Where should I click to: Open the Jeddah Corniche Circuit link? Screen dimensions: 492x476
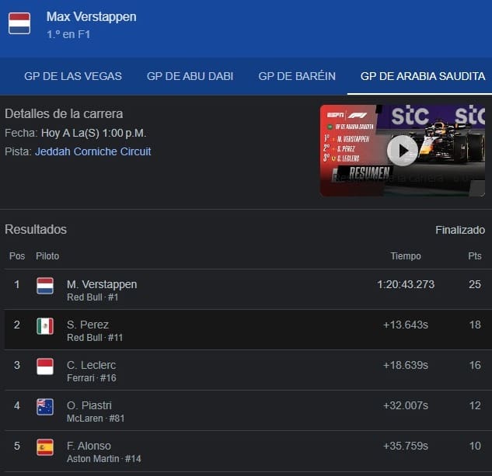(x=93, y=151)
